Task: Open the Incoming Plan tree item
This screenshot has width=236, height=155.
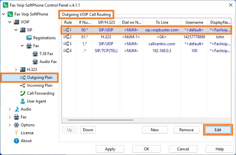Action: (39, 85)
